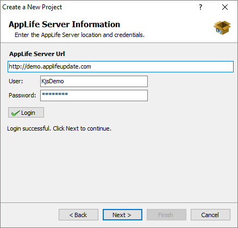Continue by clicking Next
Viewport: 238px width, 228px height.
pyautogui.click(x=122, y=215)
